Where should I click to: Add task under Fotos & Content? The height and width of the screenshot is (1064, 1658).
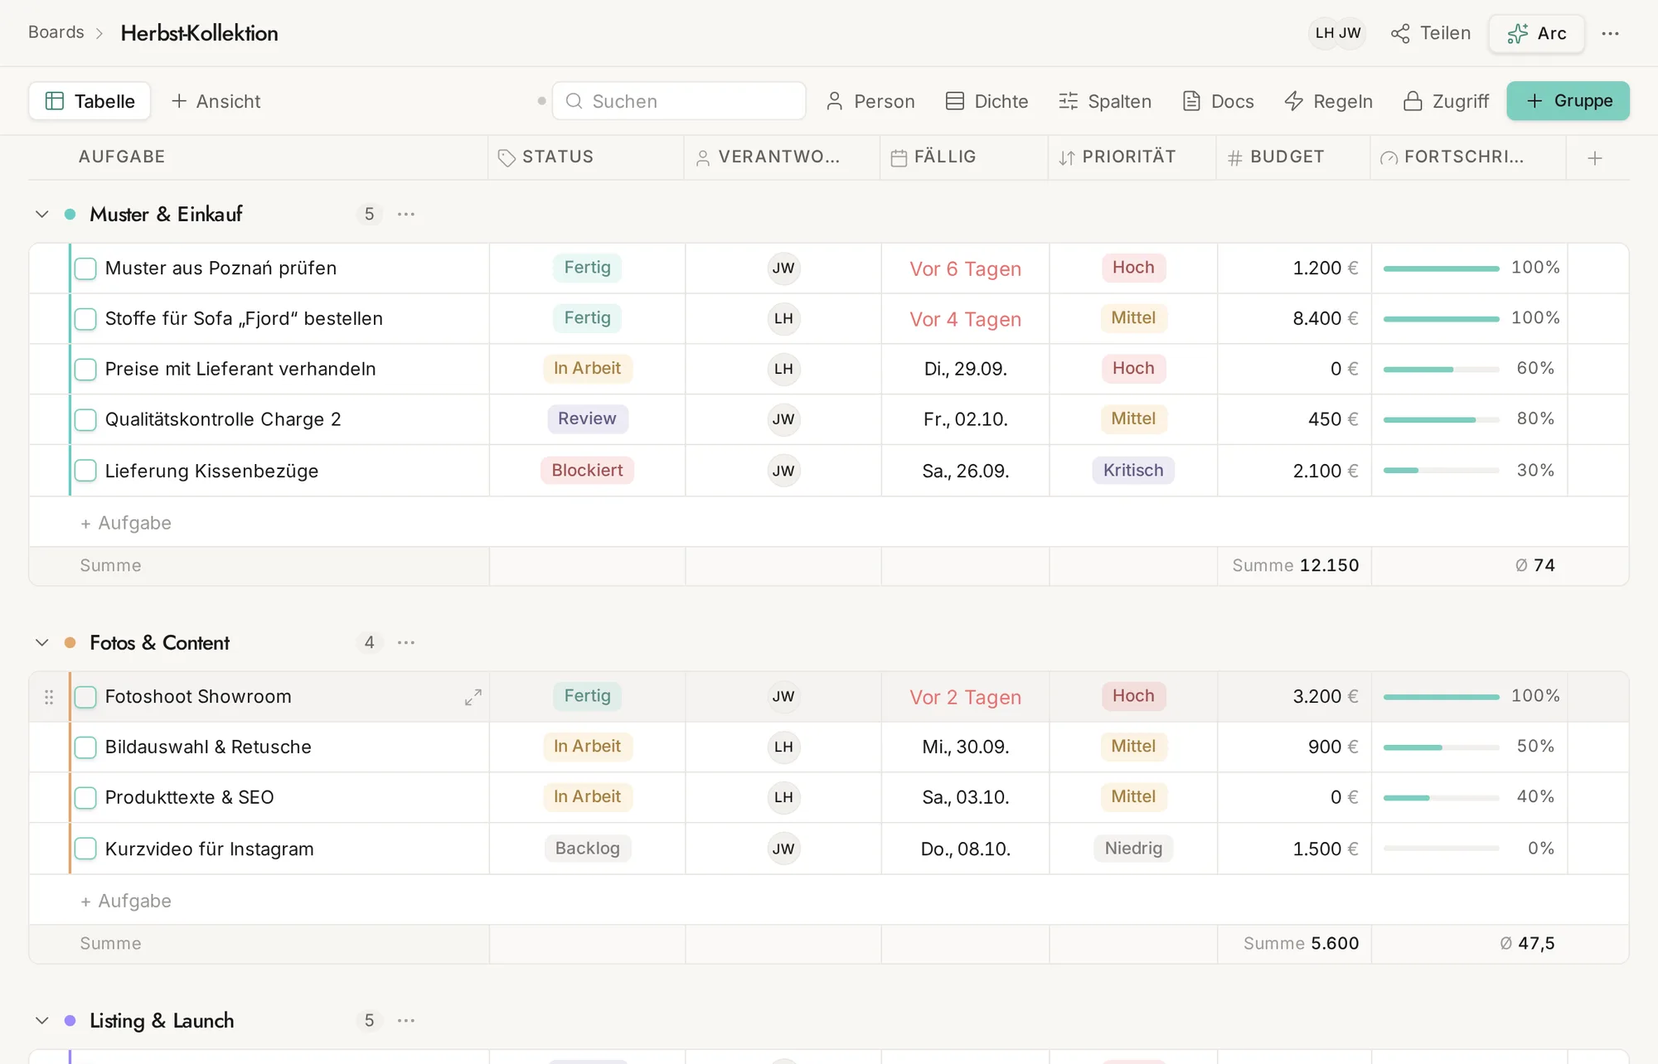(x=126, y=901)
